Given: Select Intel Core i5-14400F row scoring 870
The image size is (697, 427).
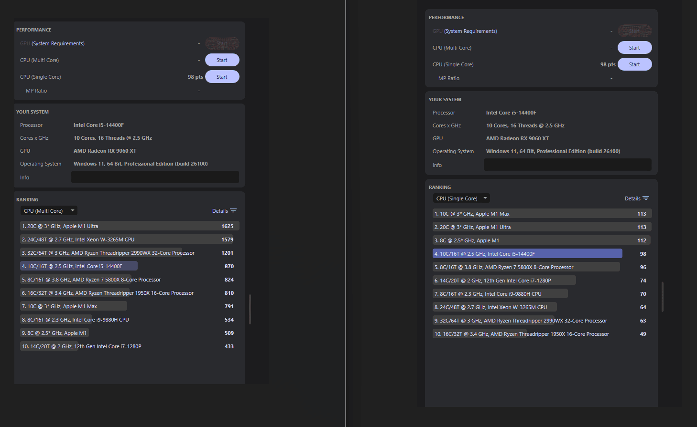Looking at the screenshot, I should click(x=130, y=266).
